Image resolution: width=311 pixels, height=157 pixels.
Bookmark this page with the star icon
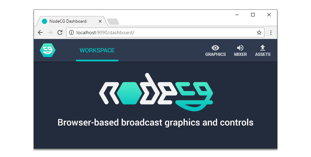coord(259,32)
